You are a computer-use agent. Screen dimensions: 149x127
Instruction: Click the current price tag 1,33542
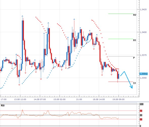click(144, 74)
